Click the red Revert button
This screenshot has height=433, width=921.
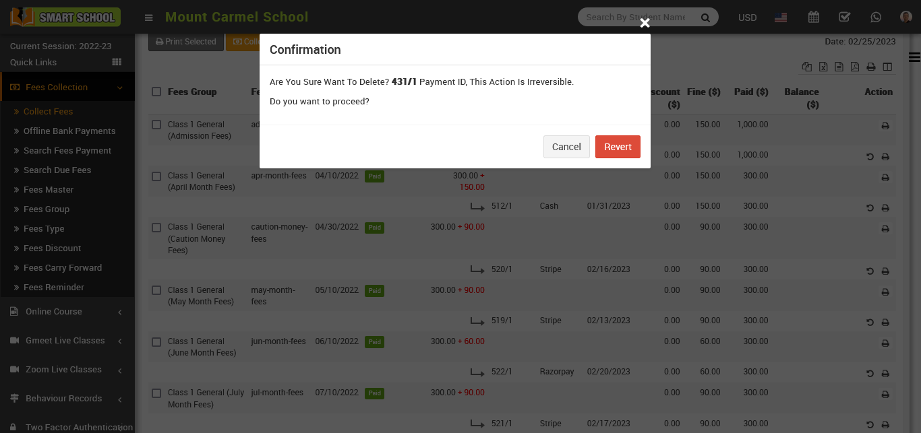tap(618, 147)
